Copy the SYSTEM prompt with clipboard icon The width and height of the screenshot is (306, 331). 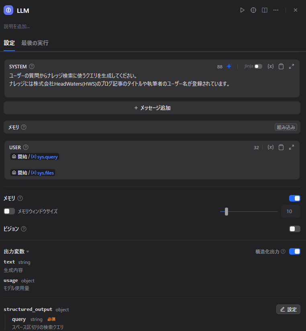pos(281,66)
